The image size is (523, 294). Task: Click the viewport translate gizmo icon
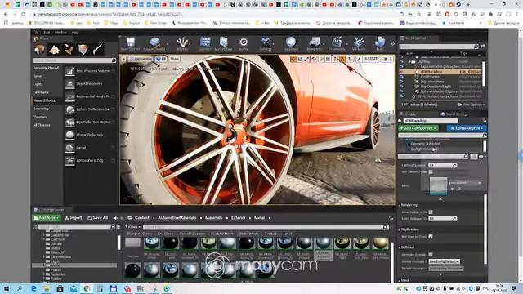click(293, 59)
